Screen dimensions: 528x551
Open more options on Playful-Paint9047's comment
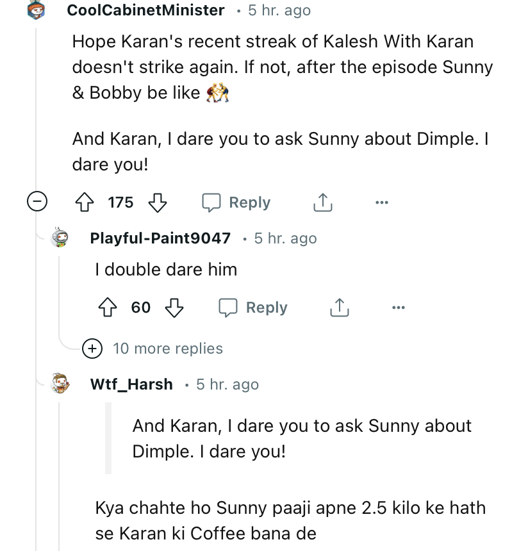coord(399,308)
